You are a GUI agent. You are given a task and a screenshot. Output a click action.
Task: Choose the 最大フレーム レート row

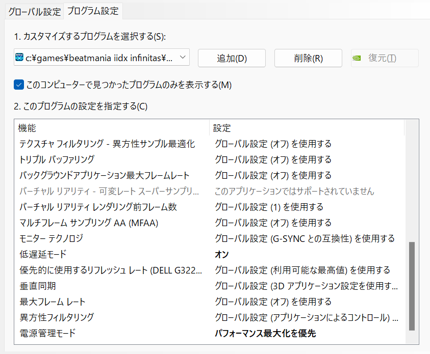point(53,302)
